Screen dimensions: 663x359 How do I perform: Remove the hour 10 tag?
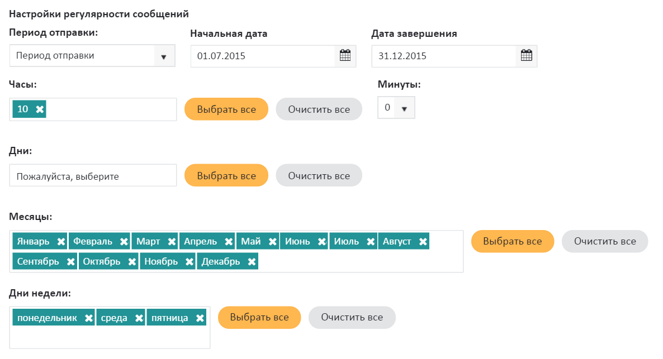point(40,109)
